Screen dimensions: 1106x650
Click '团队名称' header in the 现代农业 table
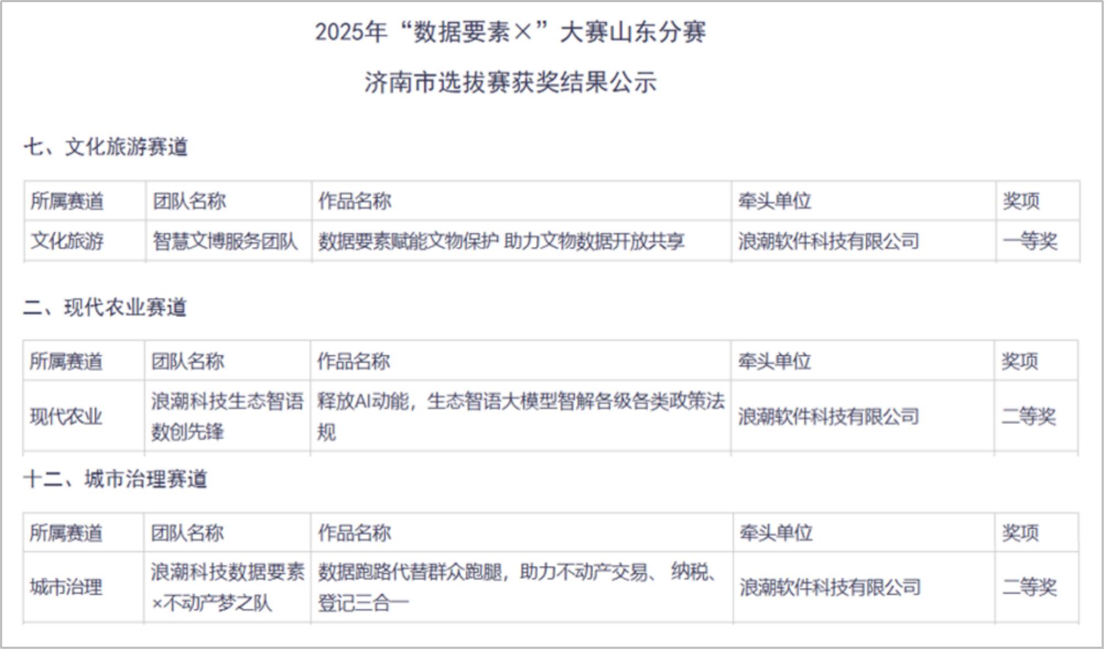point(188,361)
